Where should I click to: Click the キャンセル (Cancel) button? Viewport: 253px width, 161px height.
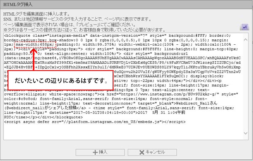pyautogui.click(x=152, y=152)
